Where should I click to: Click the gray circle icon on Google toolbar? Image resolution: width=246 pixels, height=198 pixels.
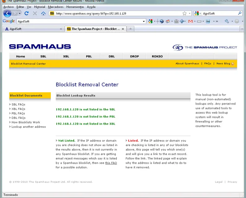coord(237,21)
